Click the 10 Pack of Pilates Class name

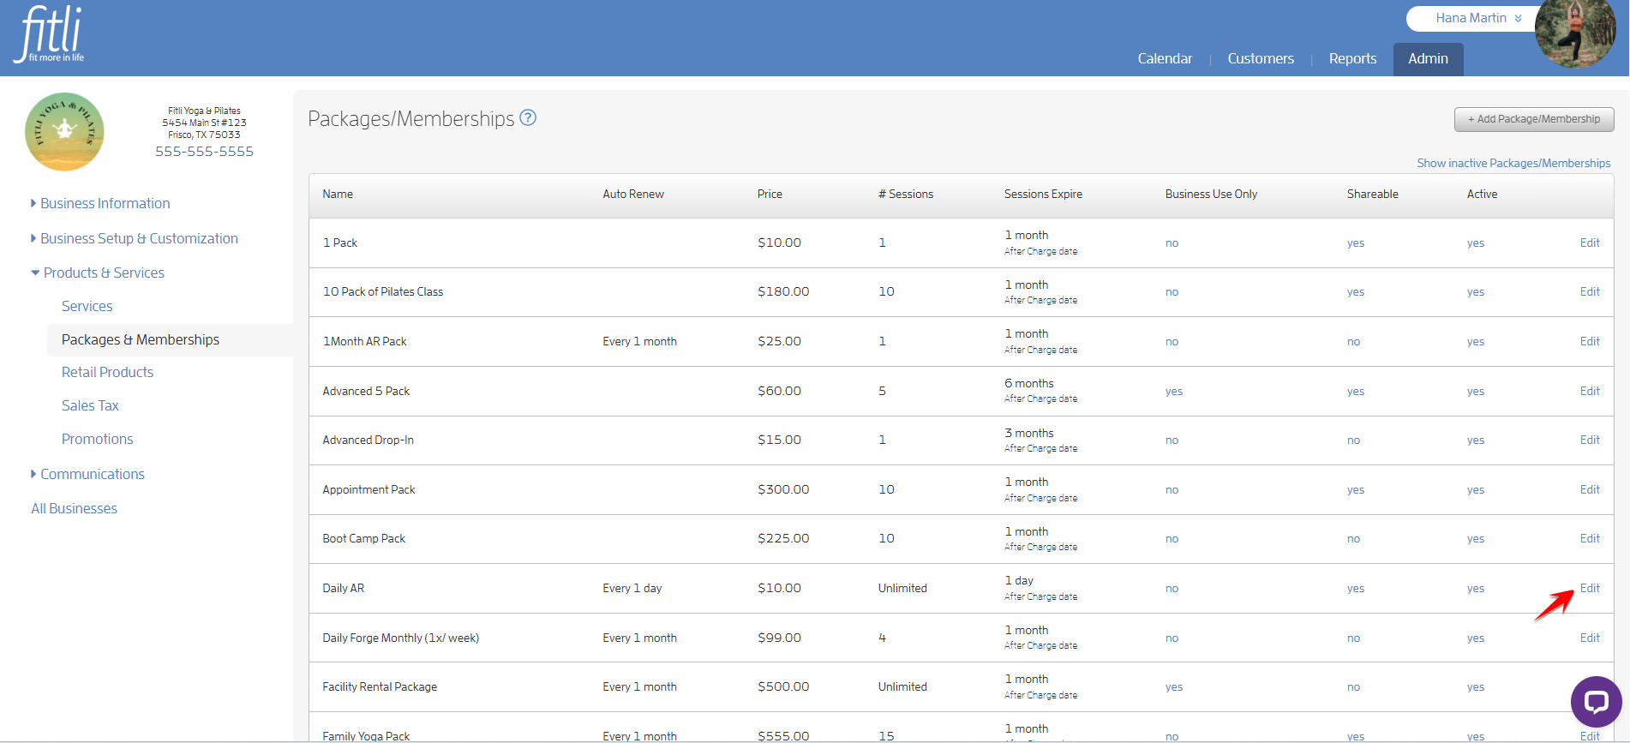(x=383, y=291)
